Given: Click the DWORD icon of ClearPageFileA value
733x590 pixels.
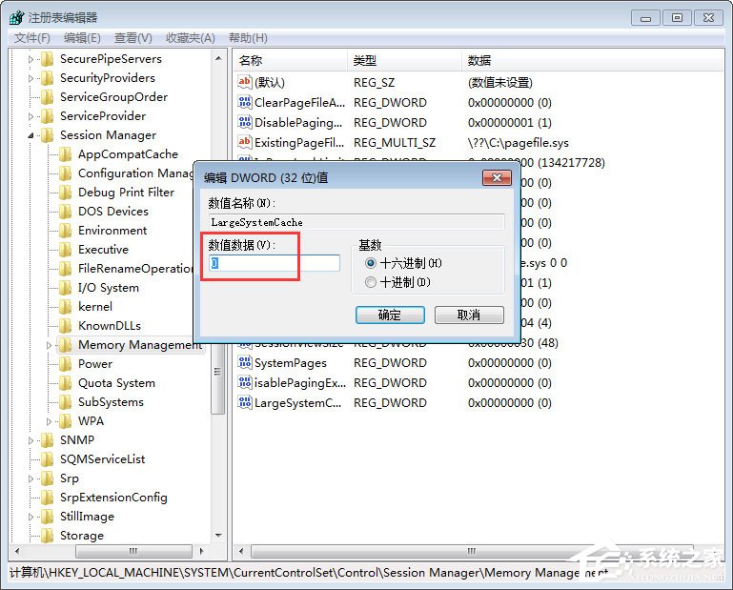Looking at the screenshot, I should tap(245, 102).
